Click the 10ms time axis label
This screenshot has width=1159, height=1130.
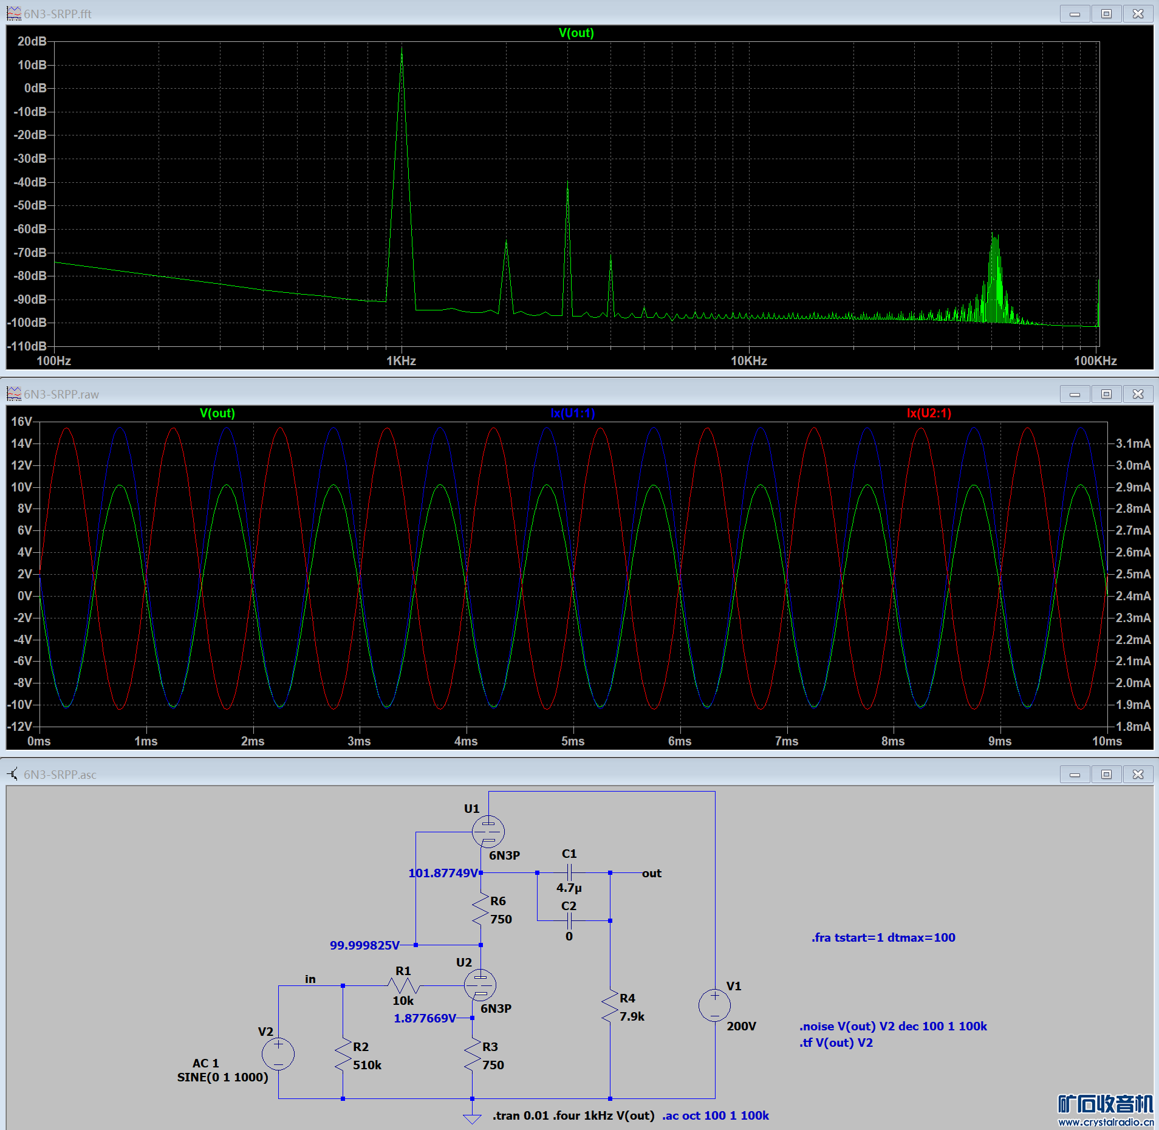pyautogui.click(x=1107, y=741)
